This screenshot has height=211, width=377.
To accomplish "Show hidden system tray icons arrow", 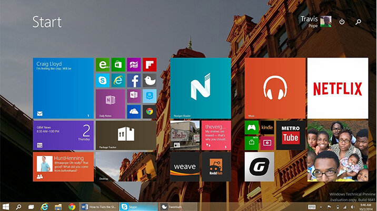I will [x=321, y=207].
